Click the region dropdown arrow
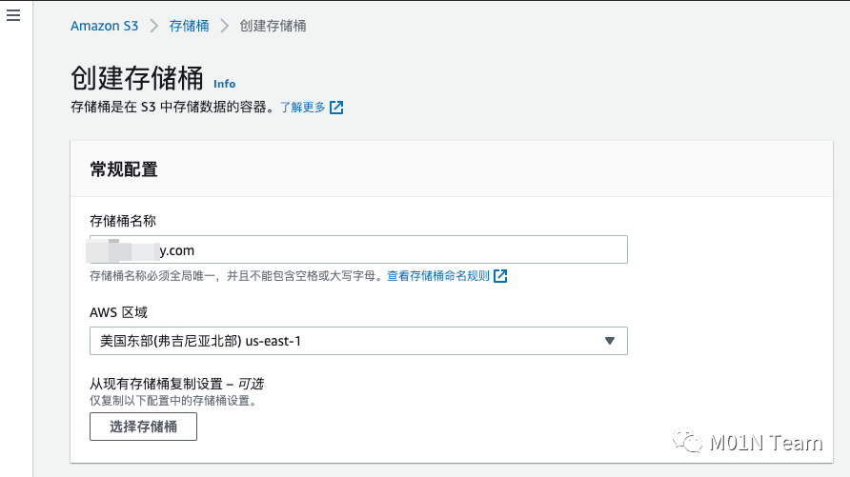The width and height of the screenshot is (850, 477). (x=610, y=341)
